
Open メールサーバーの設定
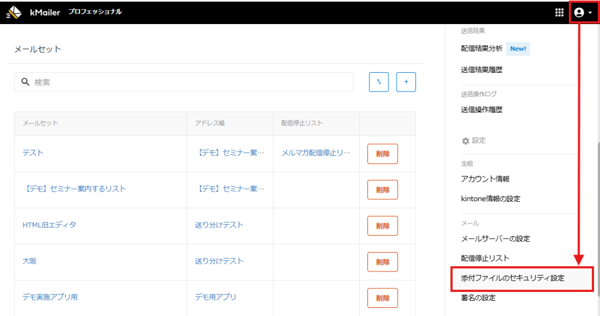coord(495,239)
